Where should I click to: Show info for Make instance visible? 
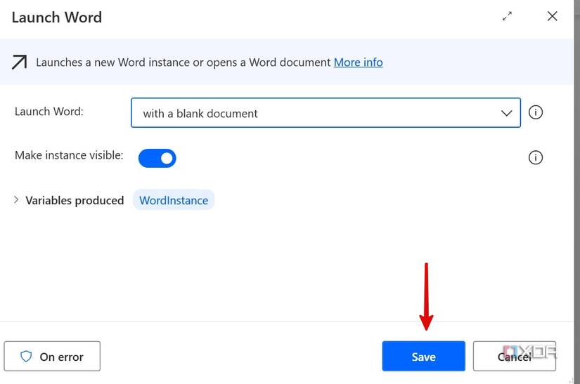coord(535,158)
